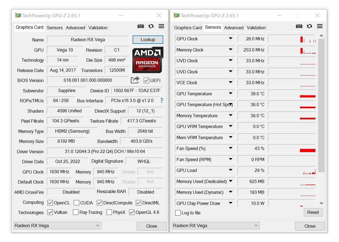
Task: Open hamburger menu in left GPU-Z window
Action: (161, 26)
